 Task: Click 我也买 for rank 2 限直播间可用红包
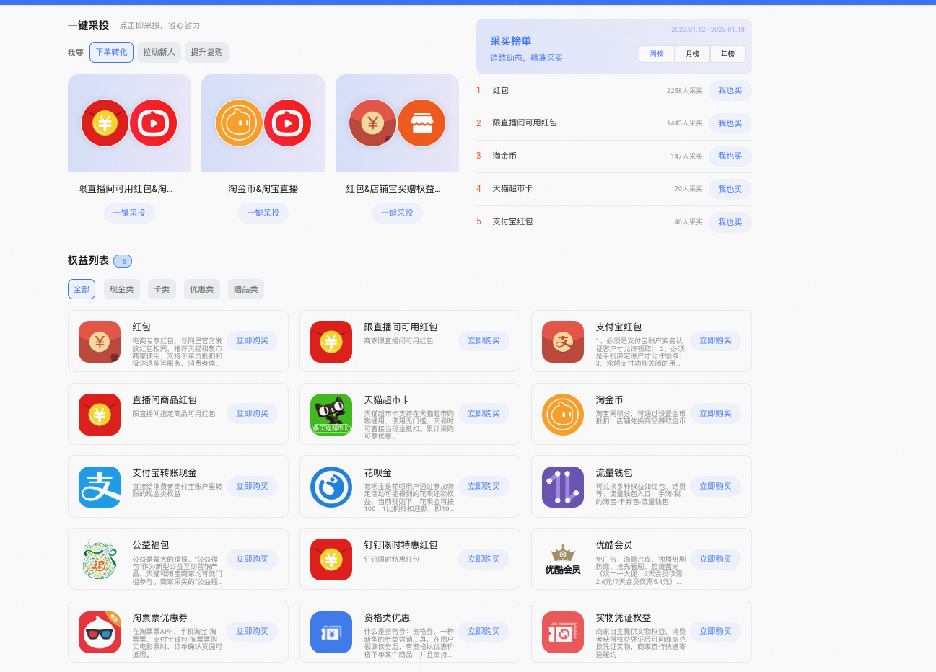click(730, 123)
